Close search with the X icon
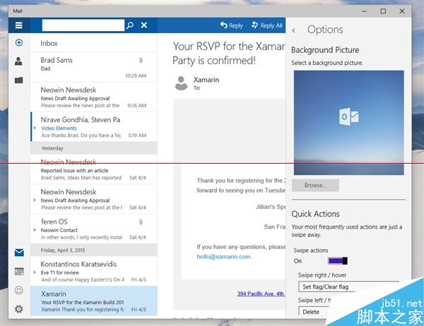 pos(144,25)
